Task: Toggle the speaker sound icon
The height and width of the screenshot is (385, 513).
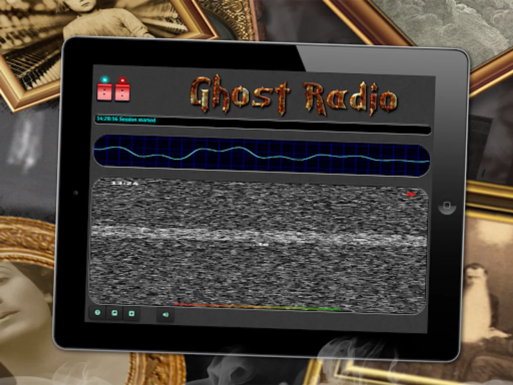Action: (165, 315)
